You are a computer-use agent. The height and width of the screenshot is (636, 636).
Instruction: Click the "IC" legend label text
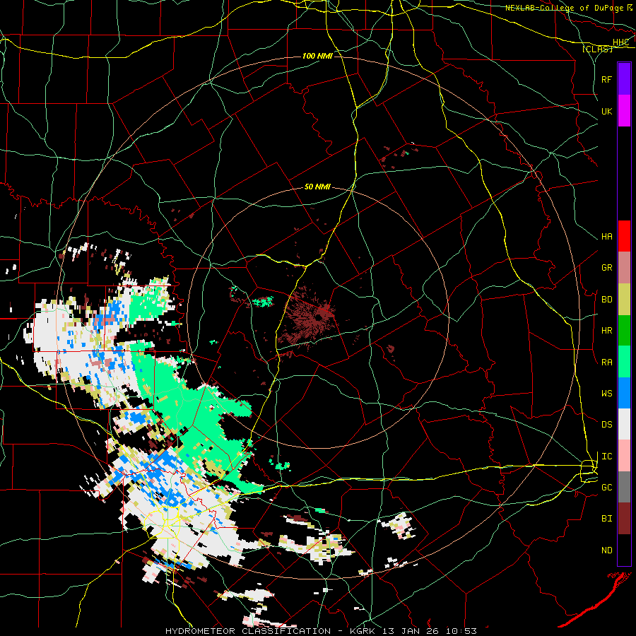(x=606, y=457)
